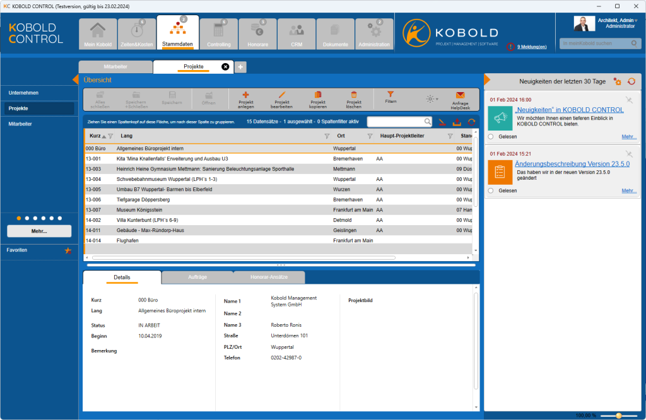Click the magnifier in grid search box
Image resolution: width=646 pixels, height=420 pixels.
(x=428, y=122)
